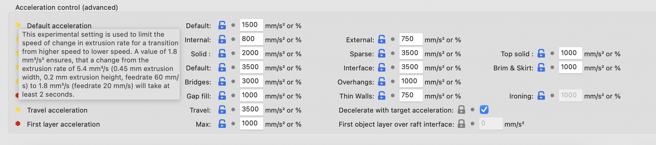Click the Internal acceleration field showing 800

[x=251, y=39]
